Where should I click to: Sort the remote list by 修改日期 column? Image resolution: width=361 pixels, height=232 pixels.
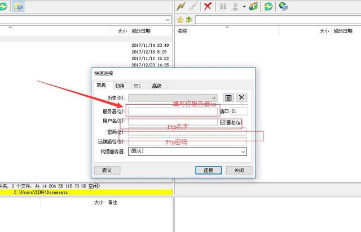coord(343,31)
